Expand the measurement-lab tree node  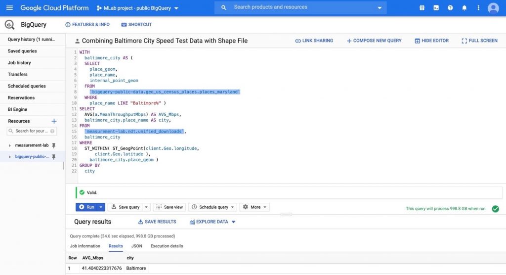(10, 145)
